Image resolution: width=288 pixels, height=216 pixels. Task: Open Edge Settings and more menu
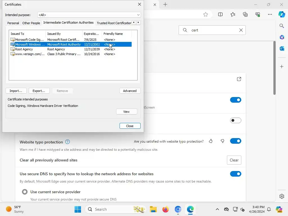coord(270,15)
